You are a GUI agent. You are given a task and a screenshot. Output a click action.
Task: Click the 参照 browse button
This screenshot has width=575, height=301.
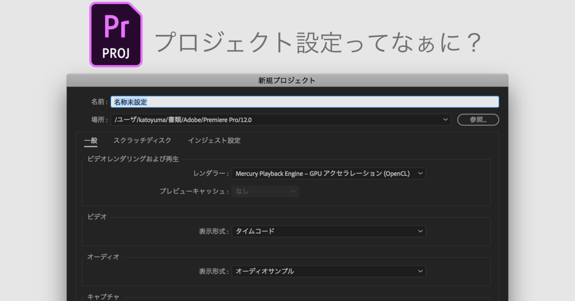pyautogui.click(x=478, y=119)
